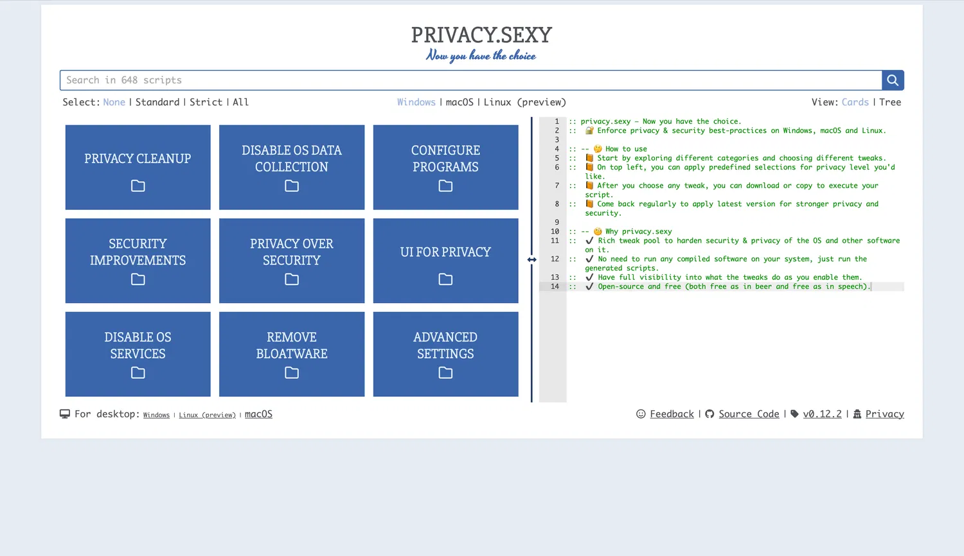Expand the Security Improvements category

point(138,261)
